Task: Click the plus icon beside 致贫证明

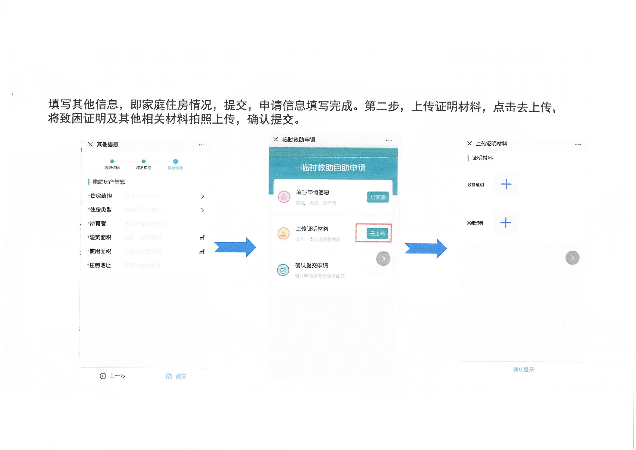Action: (x=506, y=184)
